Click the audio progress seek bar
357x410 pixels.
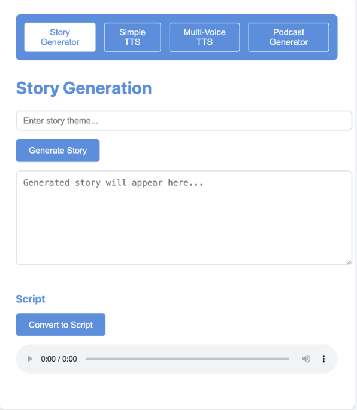click(187, 359)
